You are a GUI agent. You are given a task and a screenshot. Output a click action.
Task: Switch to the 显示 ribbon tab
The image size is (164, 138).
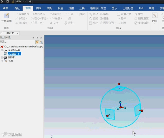tap(114, 8)
